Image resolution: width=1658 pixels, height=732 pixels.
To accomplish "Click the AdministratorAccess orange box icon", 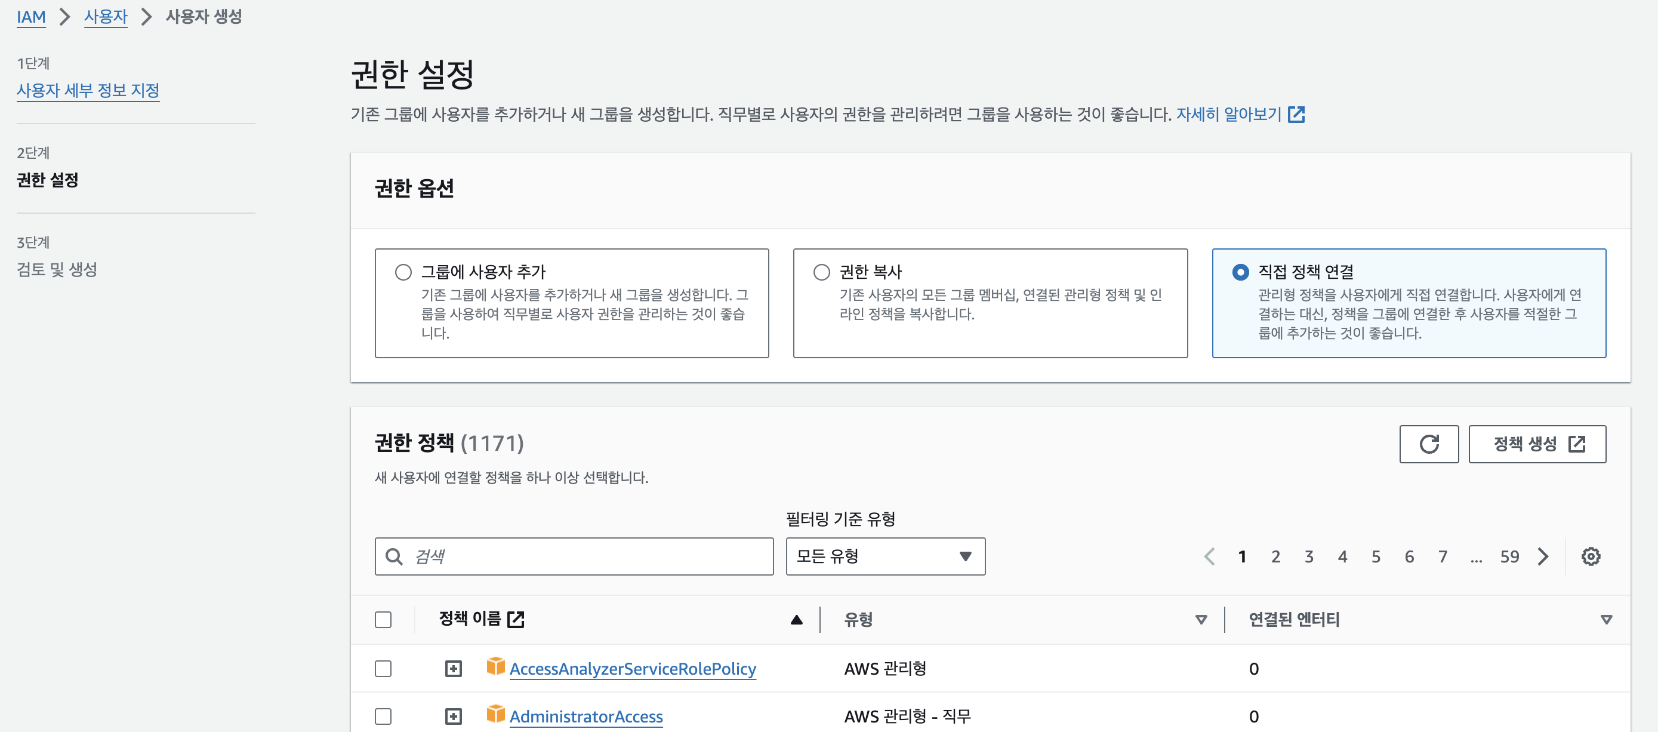I will (x=495, y=713).
